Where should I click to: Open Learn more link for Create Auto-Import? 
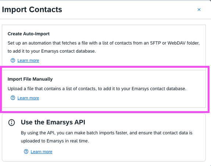(x=28, y=60)
